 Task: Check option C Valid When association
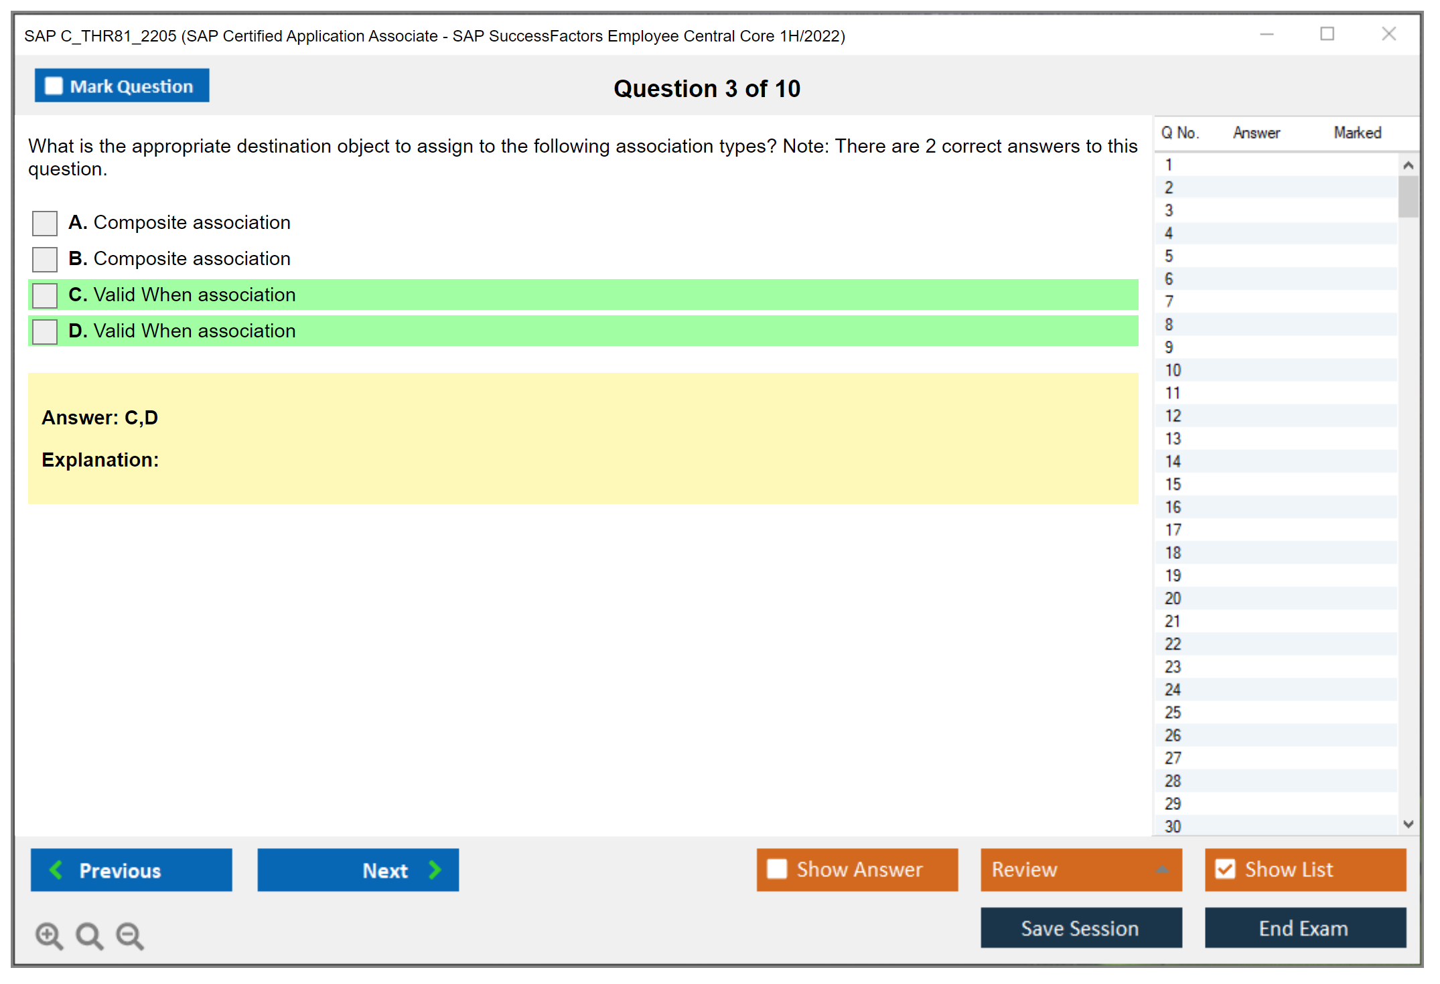tap(45, 295)
